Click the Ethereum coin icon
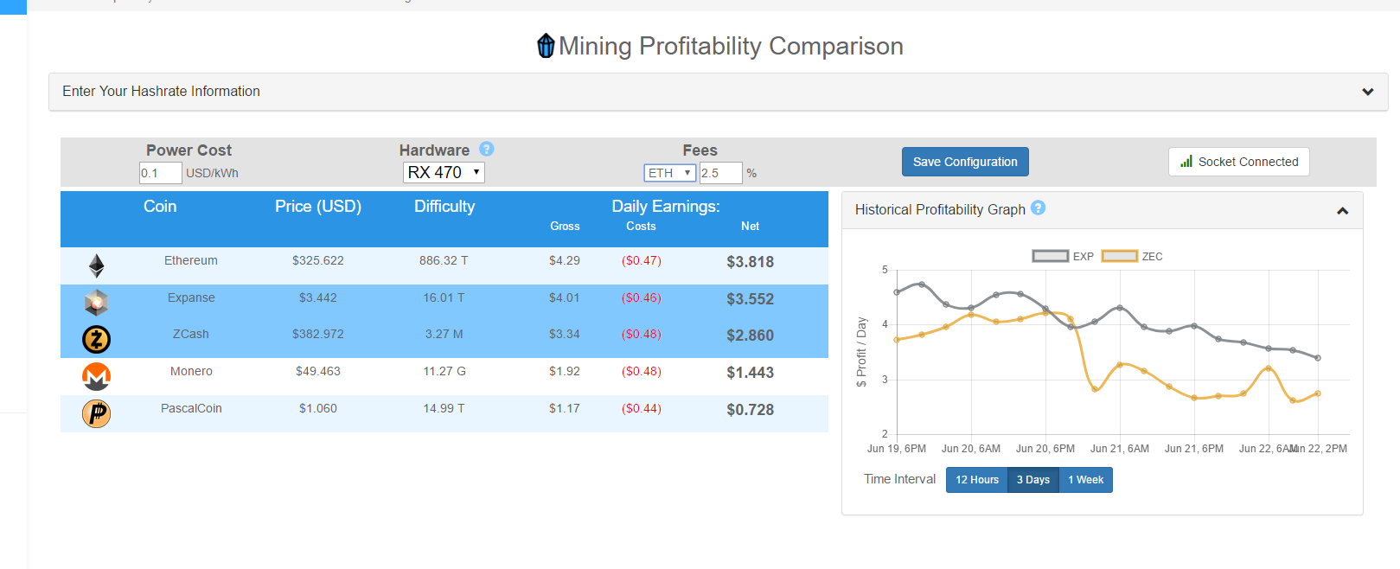 coord(97,265)
